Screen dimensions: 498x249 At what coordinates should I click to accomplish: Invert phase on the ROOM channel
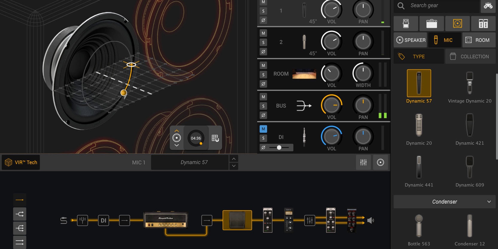[263, 84]
